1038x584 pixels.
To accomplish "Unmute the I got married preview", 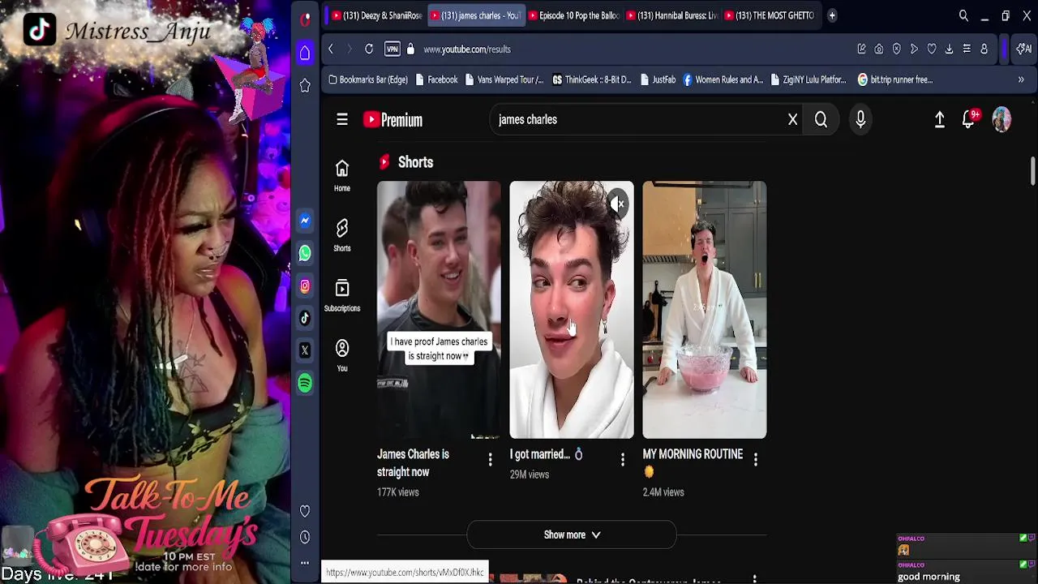I will point(618,204).
